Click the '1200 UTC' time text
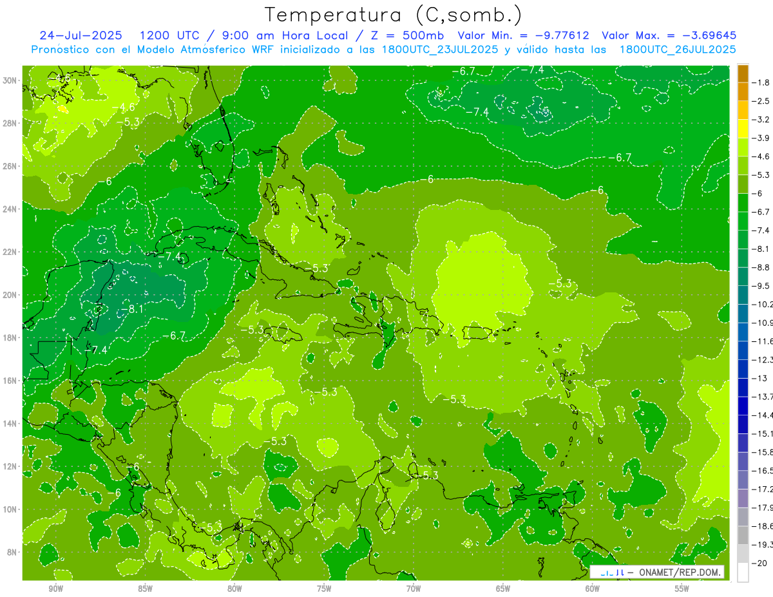Viewport: 773px width, 597px height. click(169, 35)
